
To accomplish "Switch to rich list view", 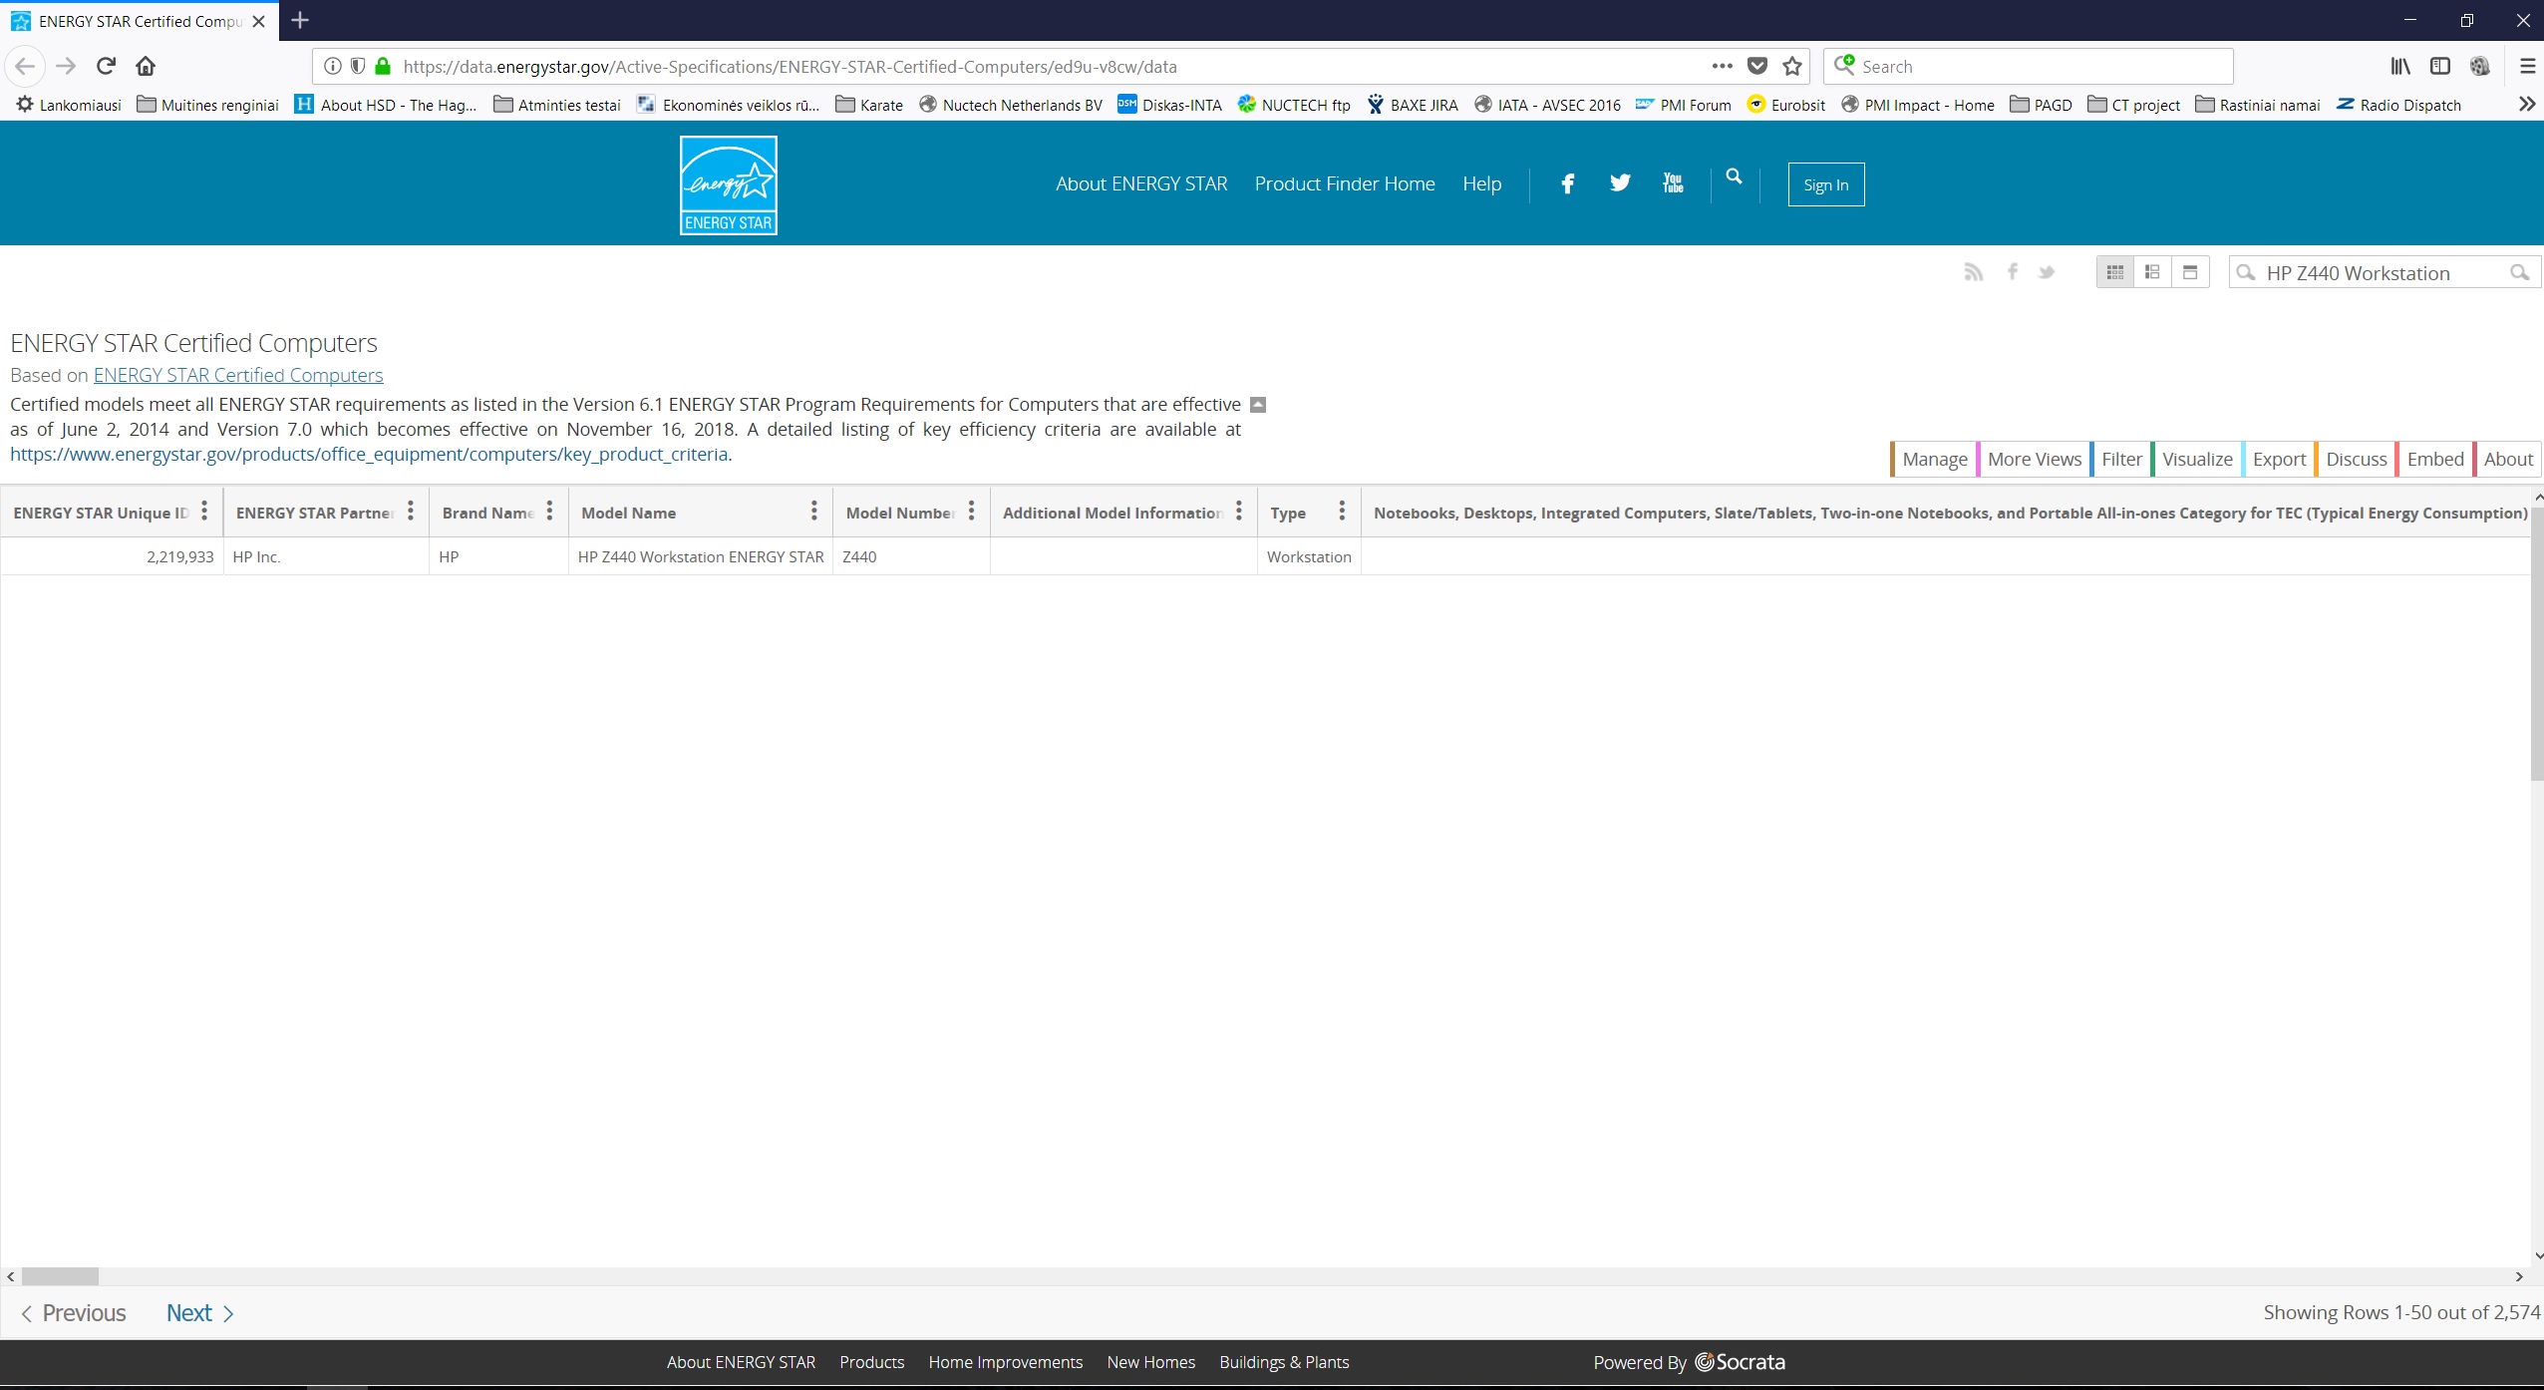I will click(2152, 272).
